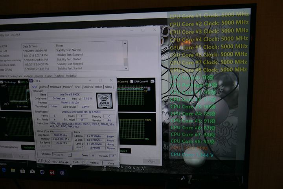Toggle the green CPU Core checkbox beside CPU Package
Image resolution: width=283 pixels, height=189 pixels.
point(19,82)
